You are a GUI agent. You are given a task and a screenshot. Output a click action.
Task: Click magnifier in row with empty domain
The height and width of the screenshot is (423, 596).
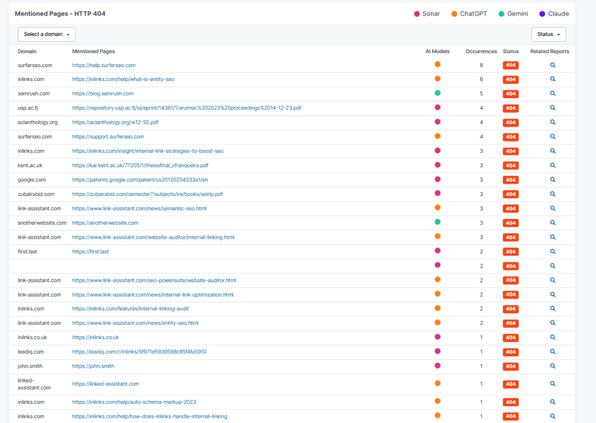(553, 266)
